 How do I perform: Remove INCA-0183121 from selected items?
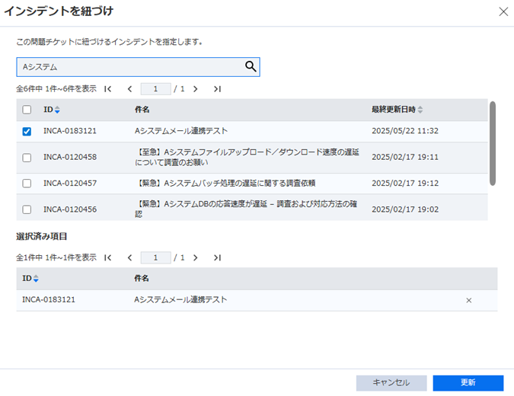point(468,300)
